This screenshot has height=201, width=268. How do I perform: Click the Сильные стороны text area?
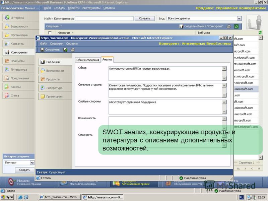pyautogui.click(x=165, y=90)
